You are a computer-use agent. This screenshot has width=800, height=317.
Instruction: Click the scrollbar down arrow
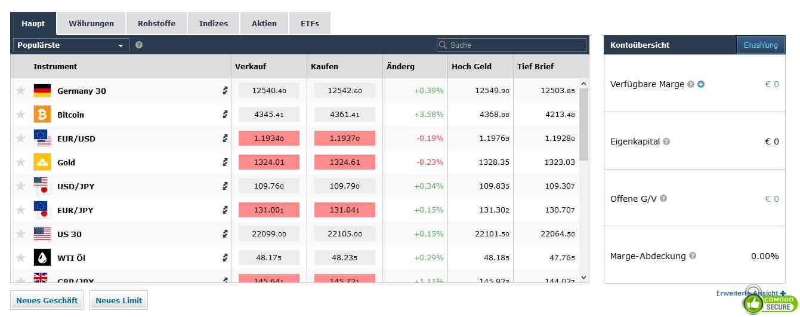583,278
